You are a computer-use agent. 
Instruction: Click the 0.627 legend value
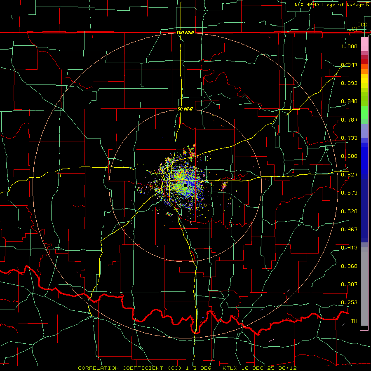[349, 175]
